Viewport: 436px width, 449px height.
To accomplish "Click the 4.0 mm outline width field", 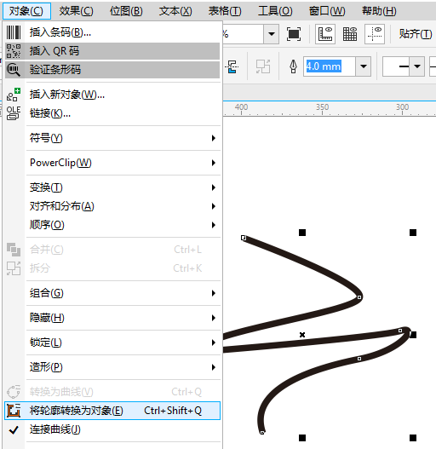I will coord(330,66).
